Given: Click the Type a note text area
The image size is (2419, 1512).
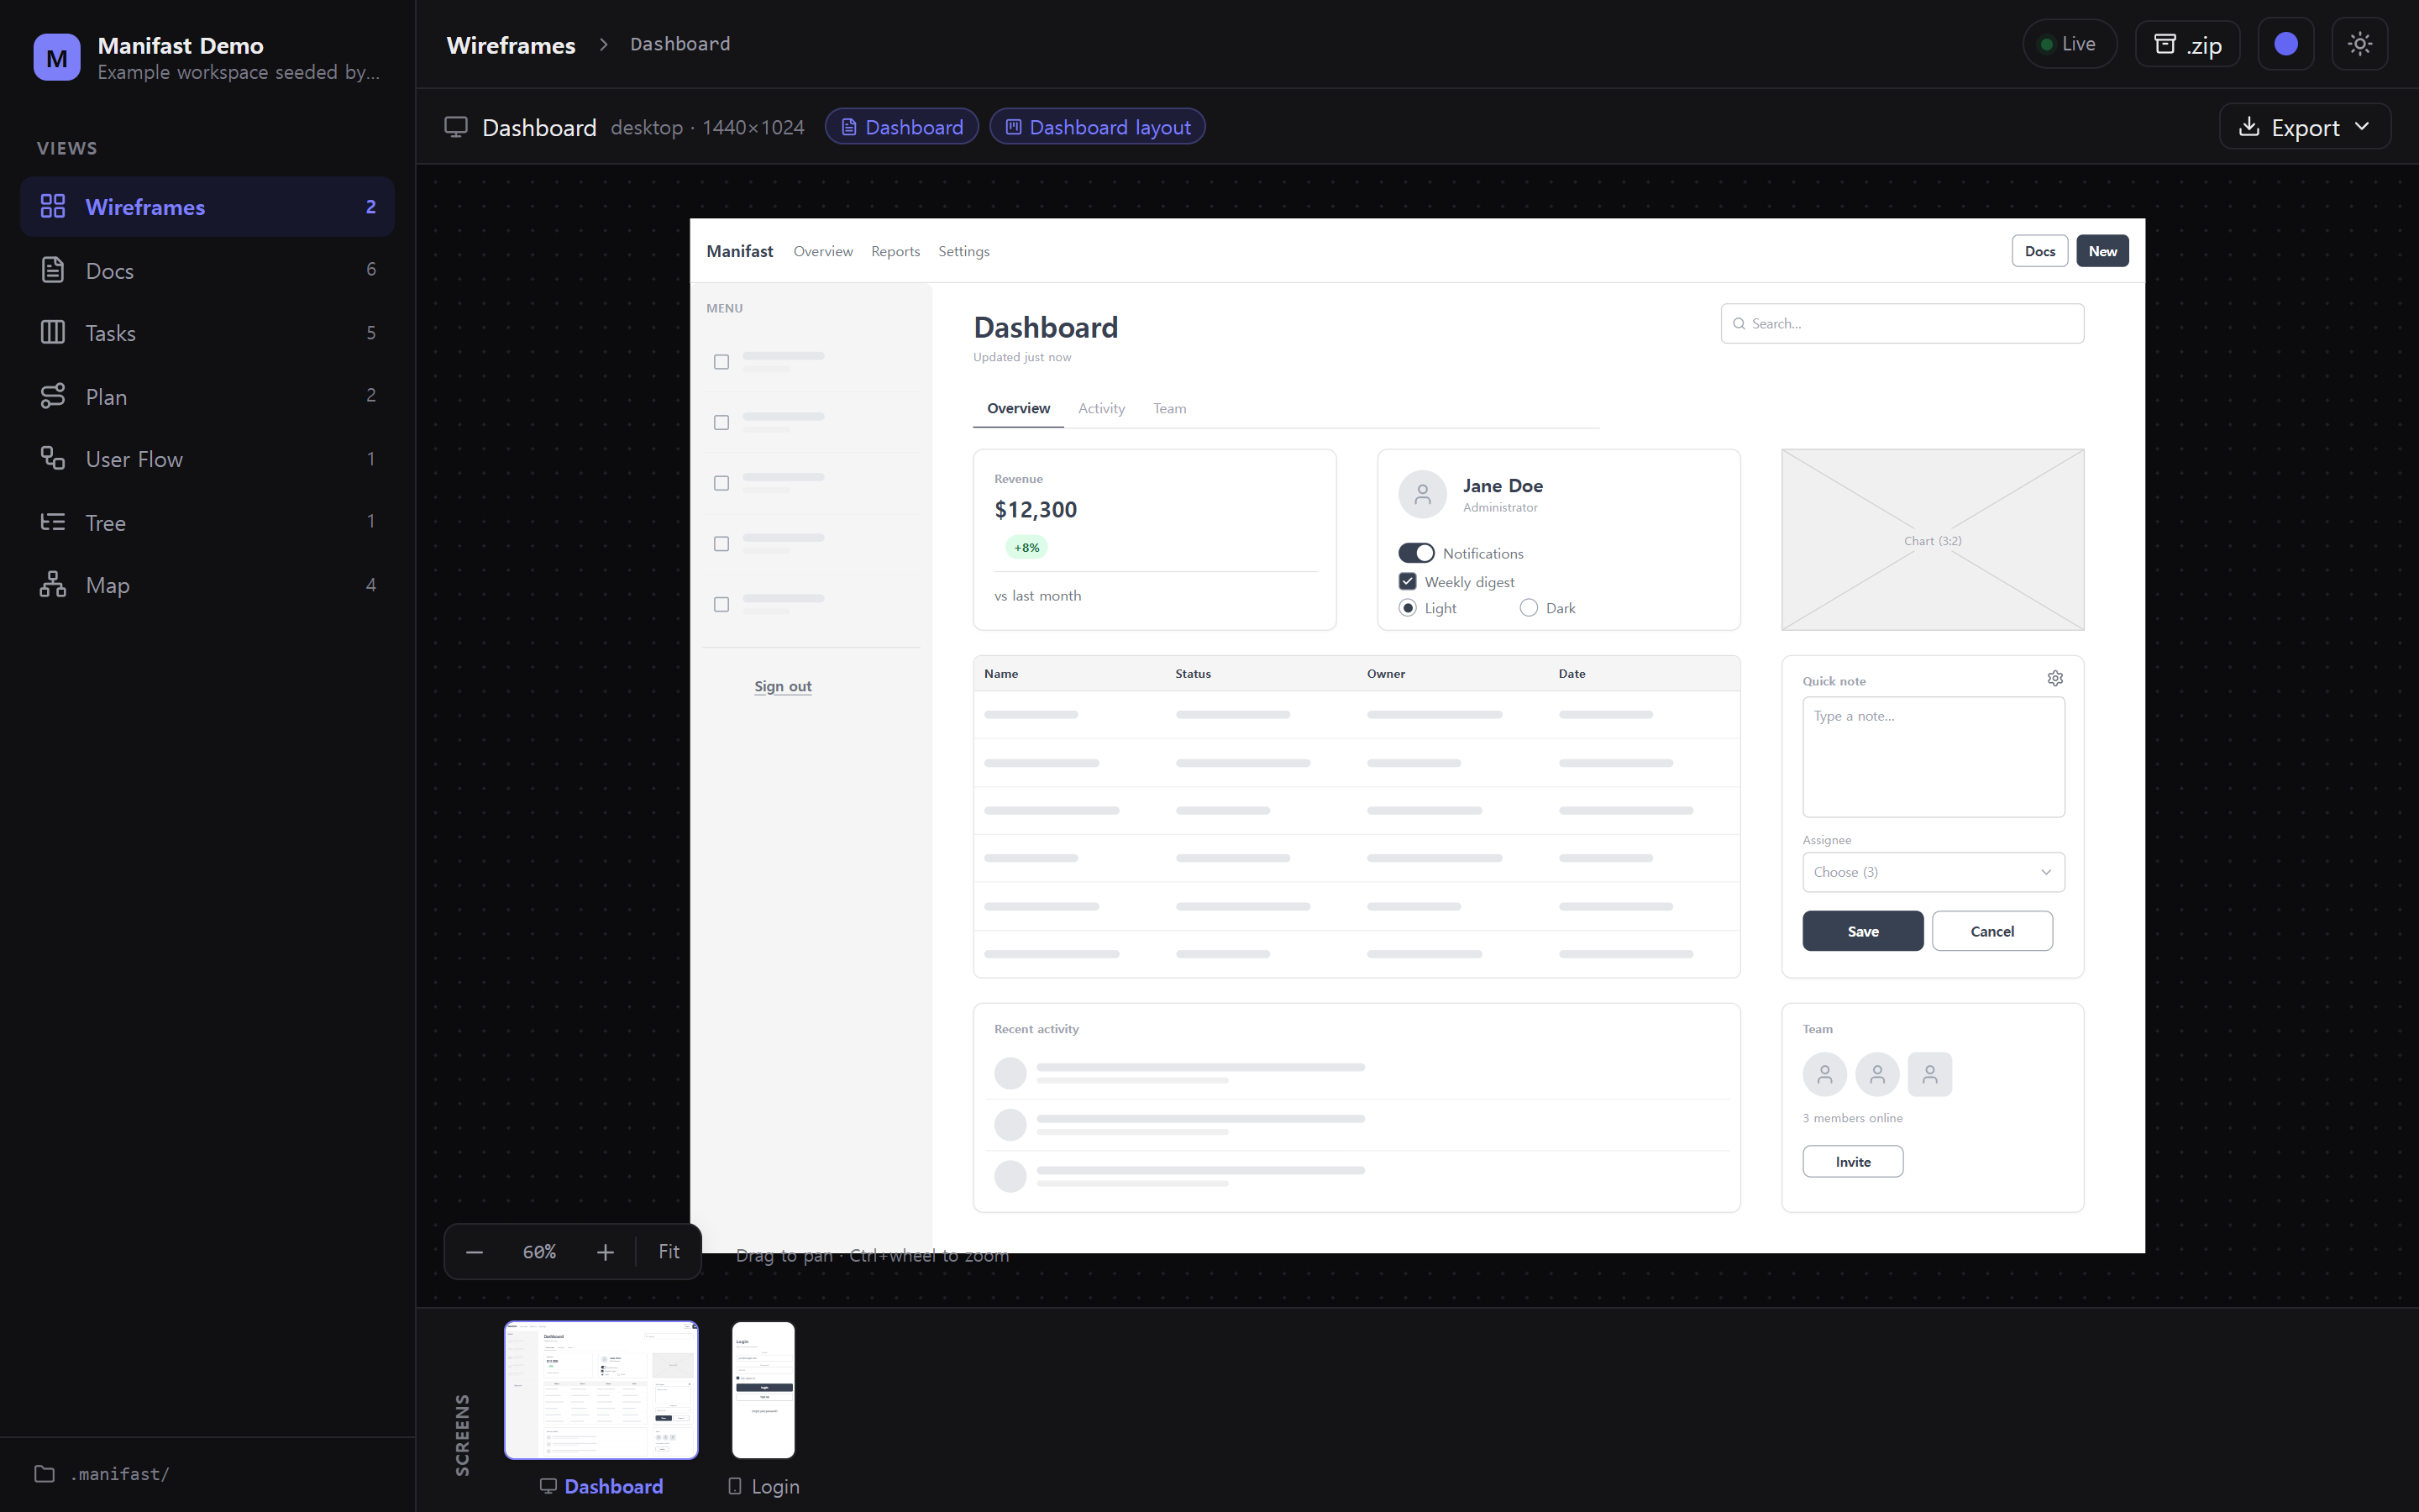Looking at the screenshot, I should click(x=1934, y=757).
